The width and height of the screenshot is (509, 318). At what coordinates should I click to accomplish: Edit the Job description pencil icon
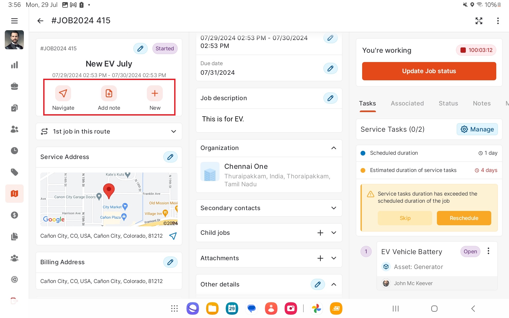point(330,98)
